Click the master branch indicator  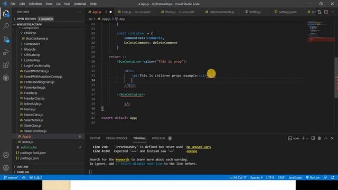(11, 177)
